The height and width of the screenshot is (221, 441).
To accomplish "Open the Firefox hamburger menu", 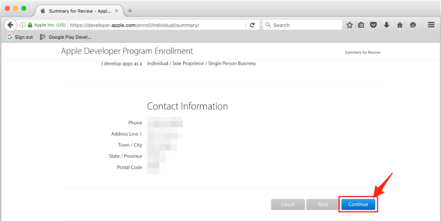I will 431,25.
